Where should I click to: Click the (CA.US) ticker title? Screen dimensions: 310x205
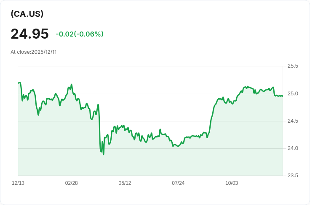(x=27, y=14)
